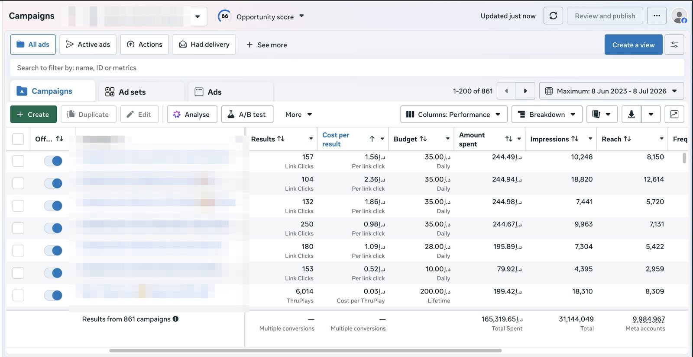Viewport: 693px width, 357px height.
Task: Switch to the Campaigns tab
Action: [x=52, y=91]
